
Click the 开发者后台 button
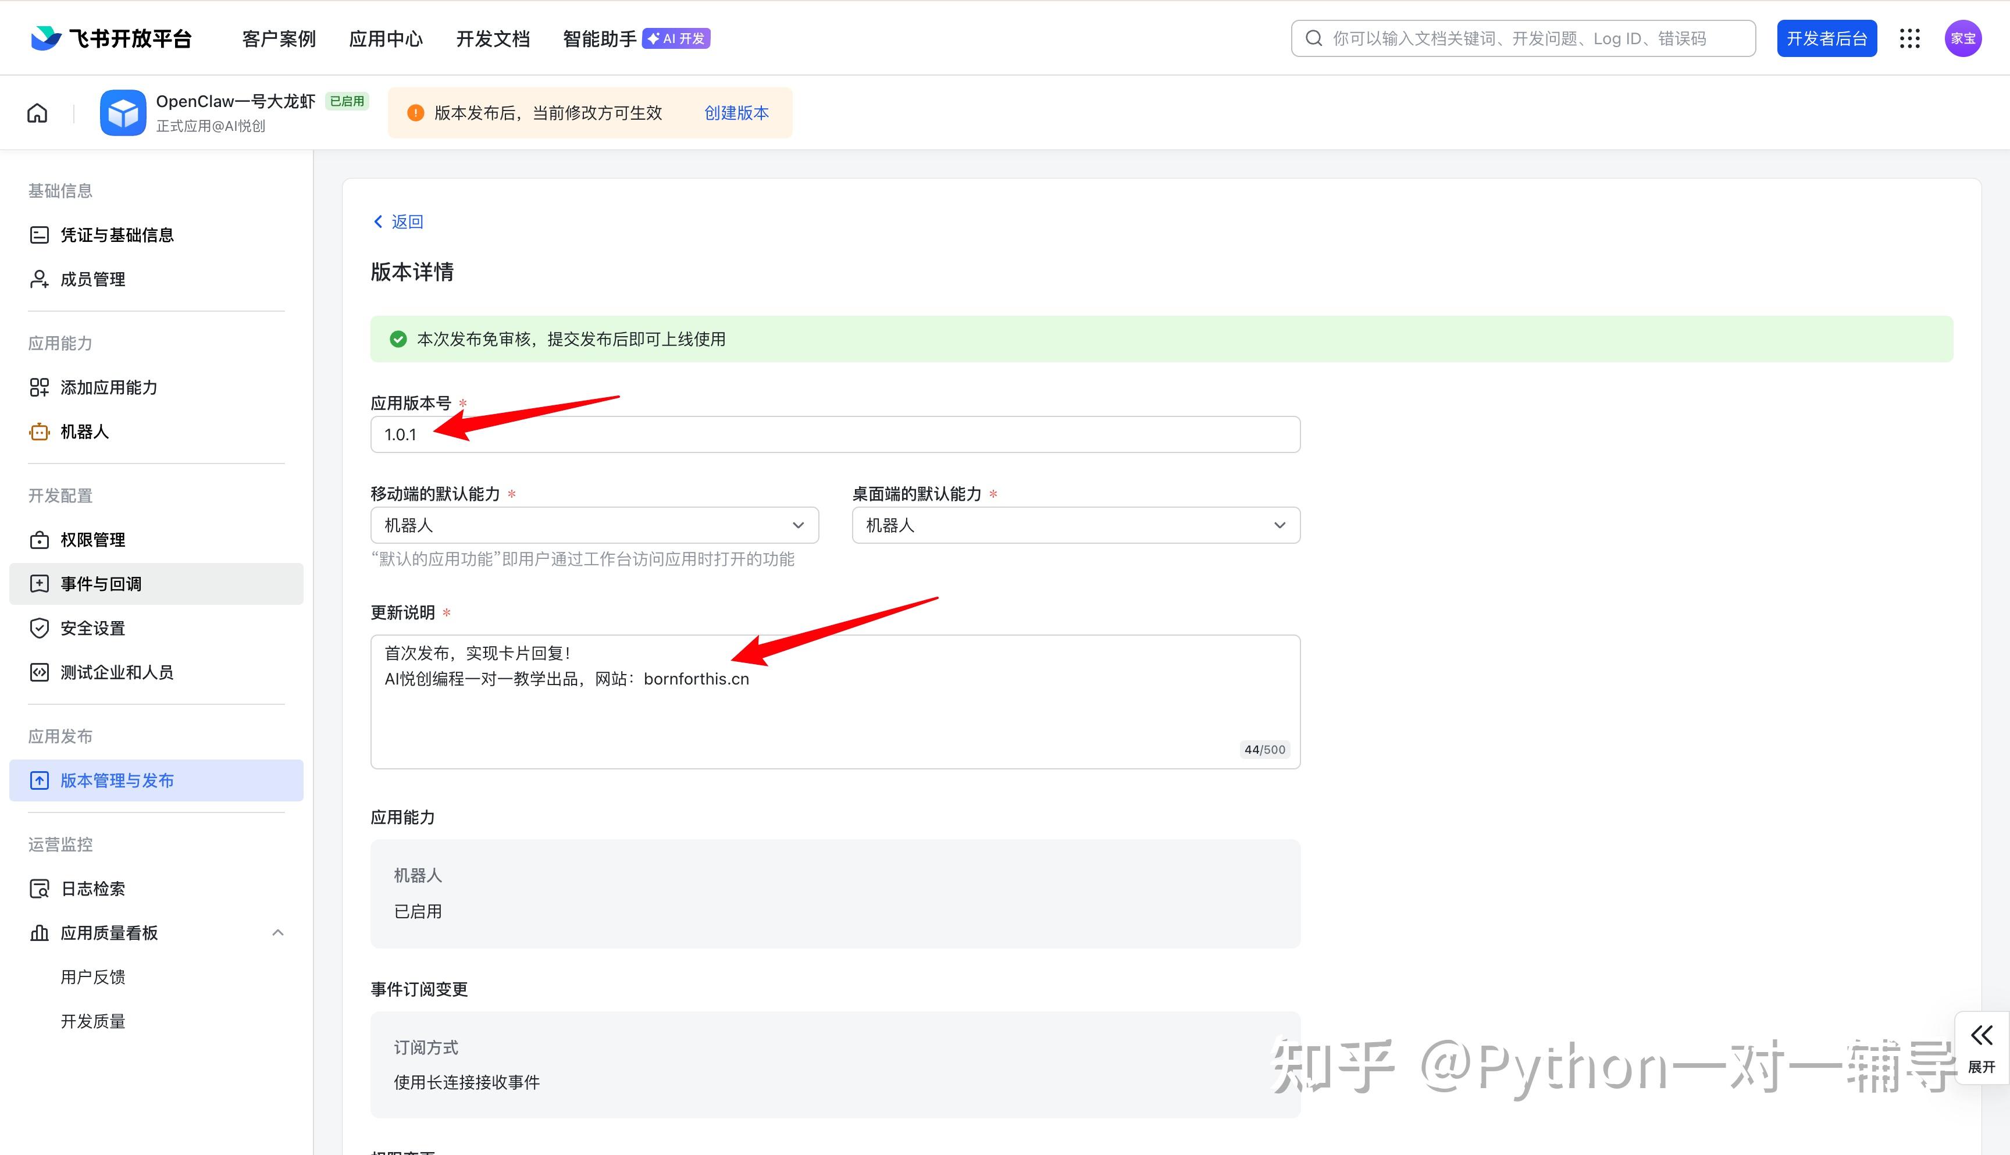click(1826, 39)
